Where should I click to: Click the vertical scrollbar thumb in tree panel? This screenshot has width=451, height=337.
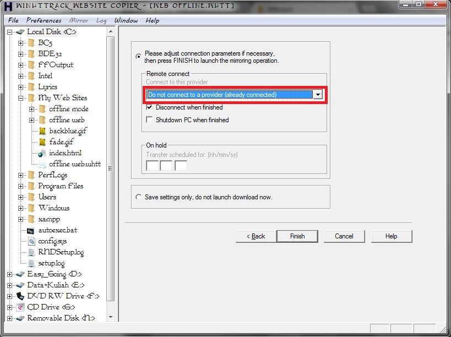(111, 168)
